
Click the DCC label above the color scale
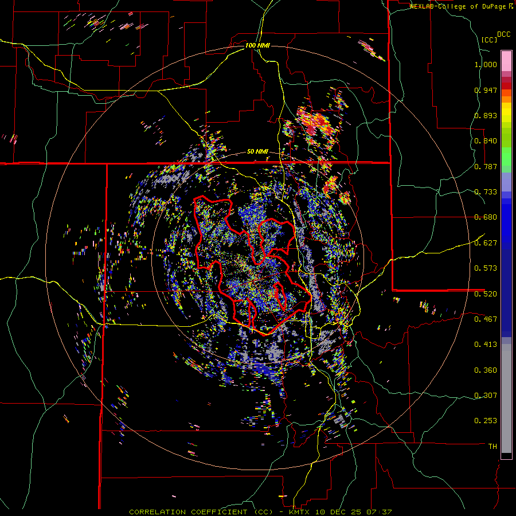[x=503, y=34]
